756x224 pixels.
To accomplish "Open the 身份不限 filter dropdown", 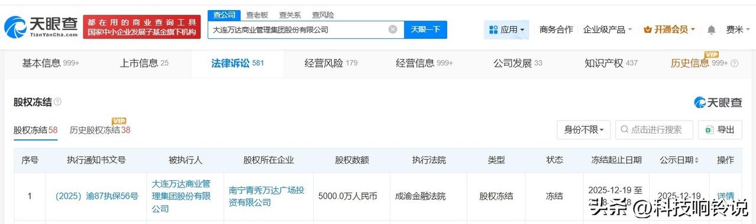I will click(x=583, y=129).
